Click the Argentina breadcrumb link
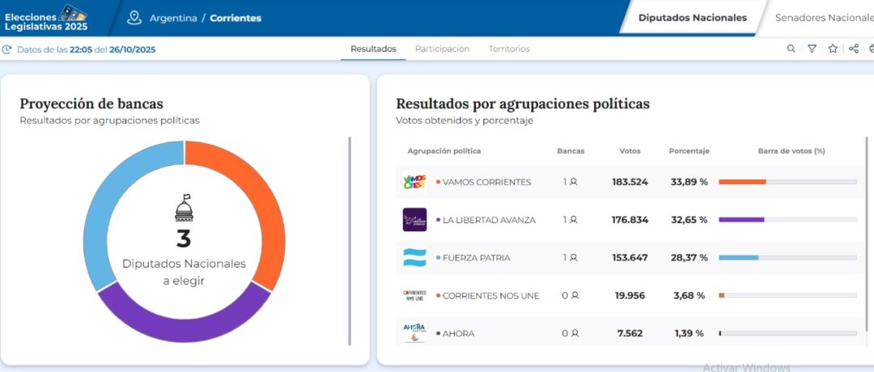This screenshot has height=372, width=874. tap(173, 18)
